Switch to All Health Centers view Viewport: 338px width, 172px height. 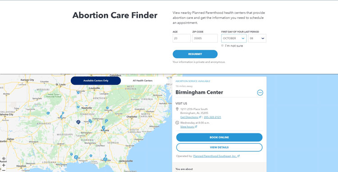tap(142, 81)
